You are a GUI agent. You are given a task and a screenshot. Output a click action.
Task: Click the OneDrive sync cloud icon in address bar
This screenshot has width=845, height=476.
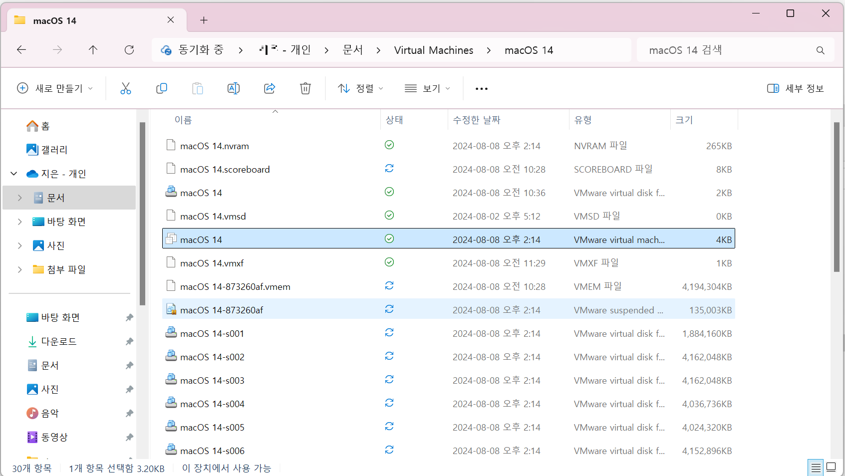coord(166,50)
